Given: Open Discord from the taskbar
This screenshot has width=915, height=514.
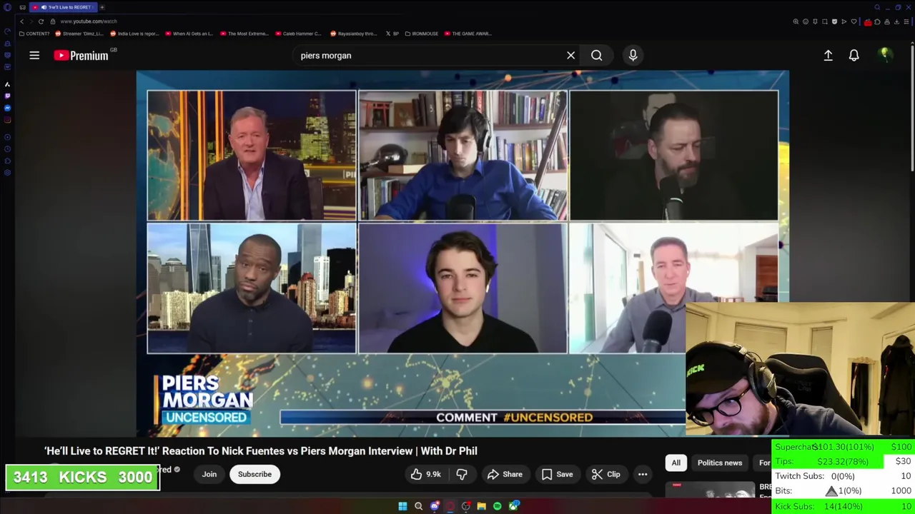Looking at the screenshot, I should click(435, 506).
